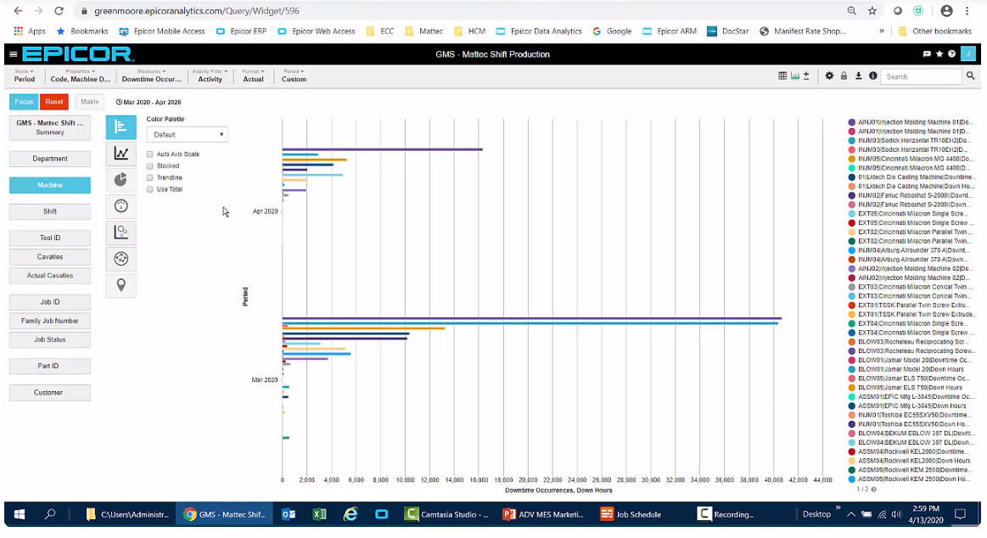Open widget settings gear

[x=829, y=76]
